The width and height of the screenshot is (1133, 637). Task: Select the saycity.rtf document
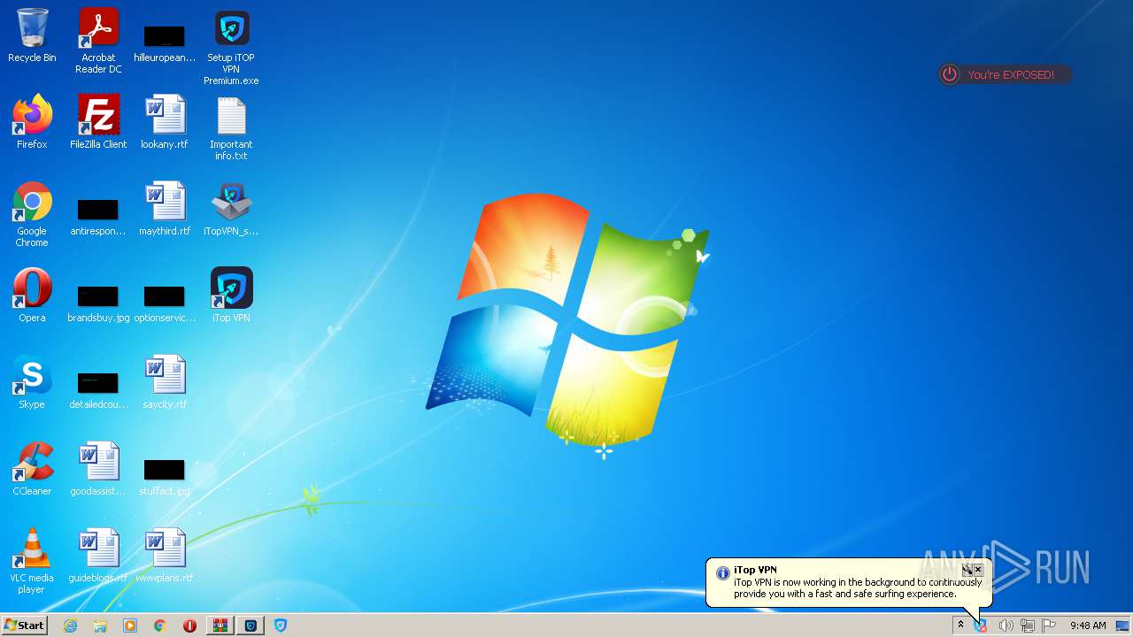[165, 382]
